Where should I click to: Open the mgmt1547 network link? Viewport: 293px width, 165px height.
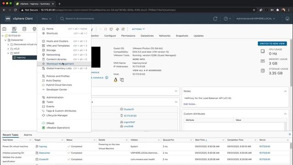[x=129, y=122]
